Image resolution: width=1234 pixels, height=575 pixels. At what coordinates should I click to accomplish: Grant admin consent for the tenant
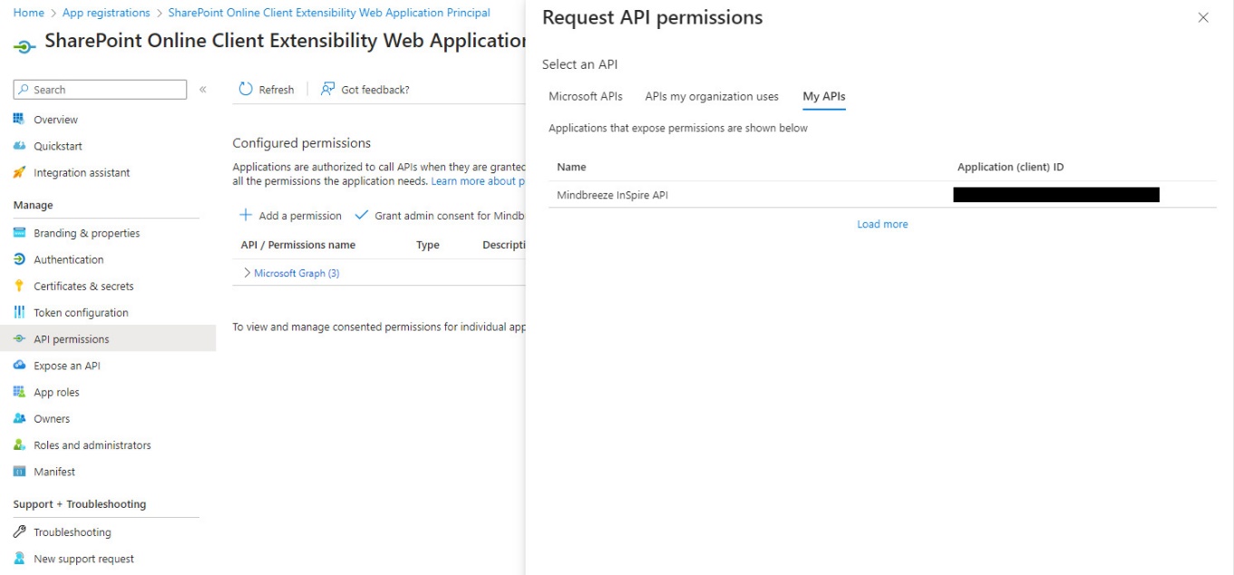click(x=440, y=216)
